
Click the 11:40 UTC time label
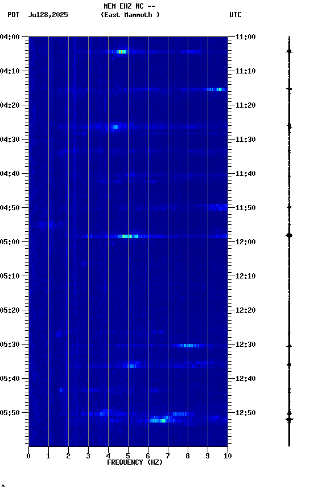(246, 174)
